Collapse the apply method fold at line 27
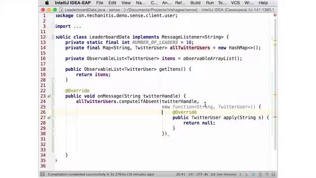This screenshot has height=178, width=316. [54, 118]
